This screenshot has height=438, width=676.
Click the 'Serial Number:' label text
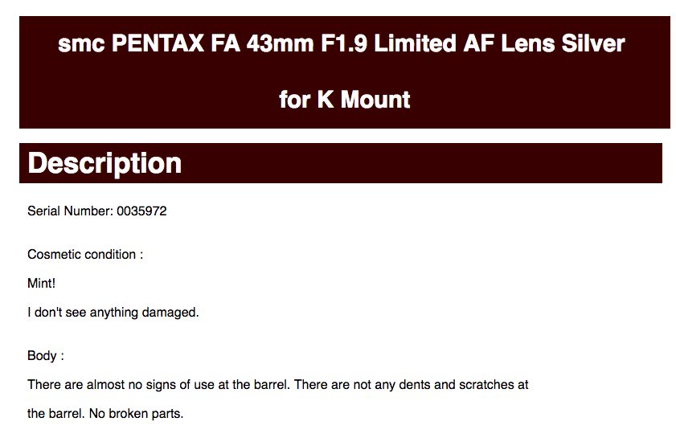click(x=70, y=211)
